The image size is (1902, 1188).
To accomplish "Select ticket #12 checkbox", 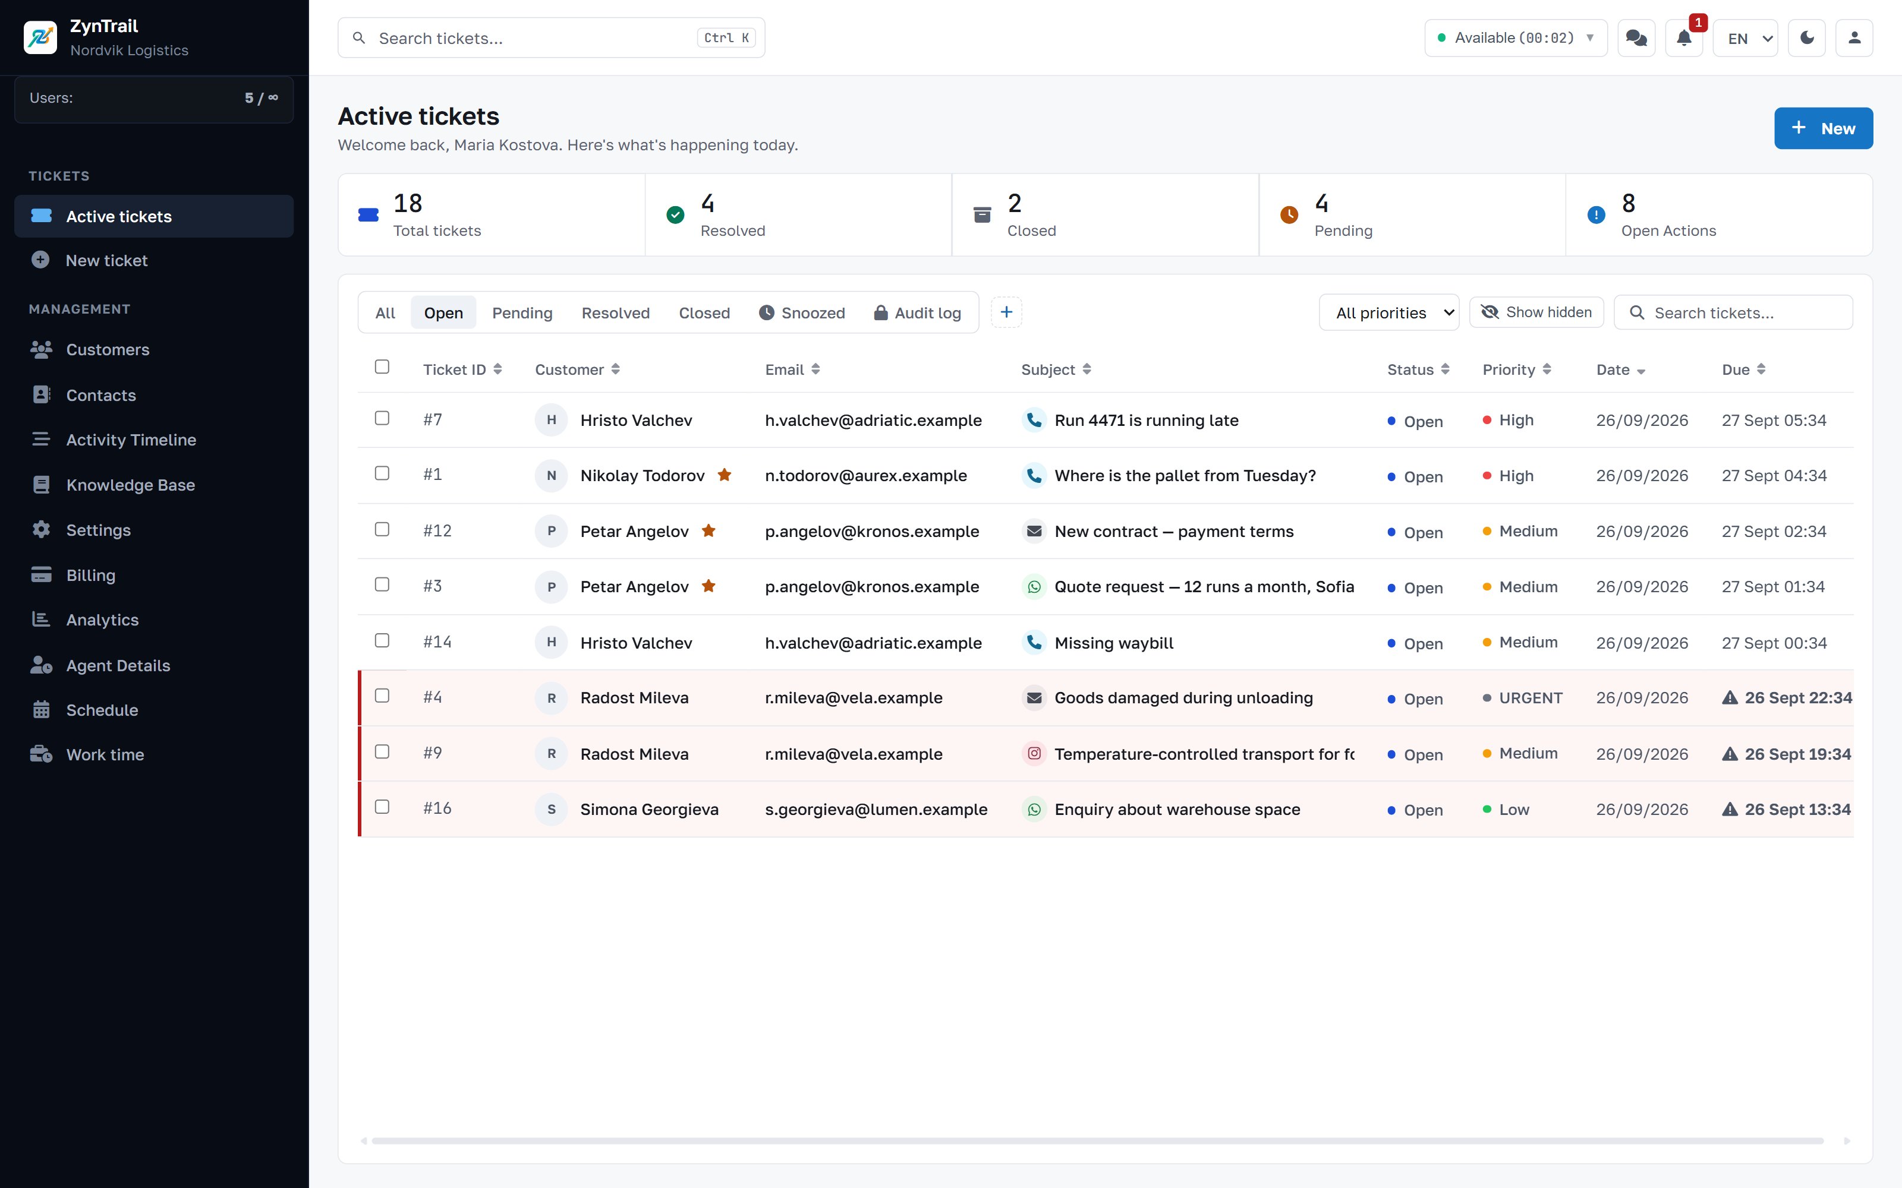I will (382, 529).
